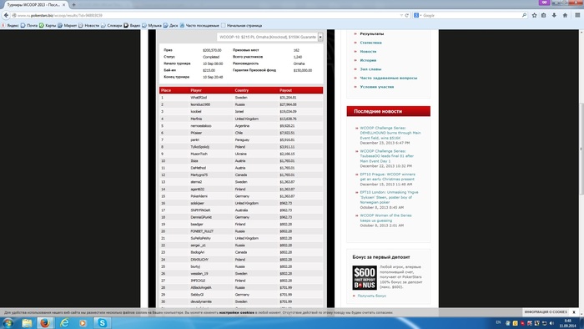Screen dimensions: 584x329
Task: Click the volume speaker tray icon
Action: click(551, 323)
